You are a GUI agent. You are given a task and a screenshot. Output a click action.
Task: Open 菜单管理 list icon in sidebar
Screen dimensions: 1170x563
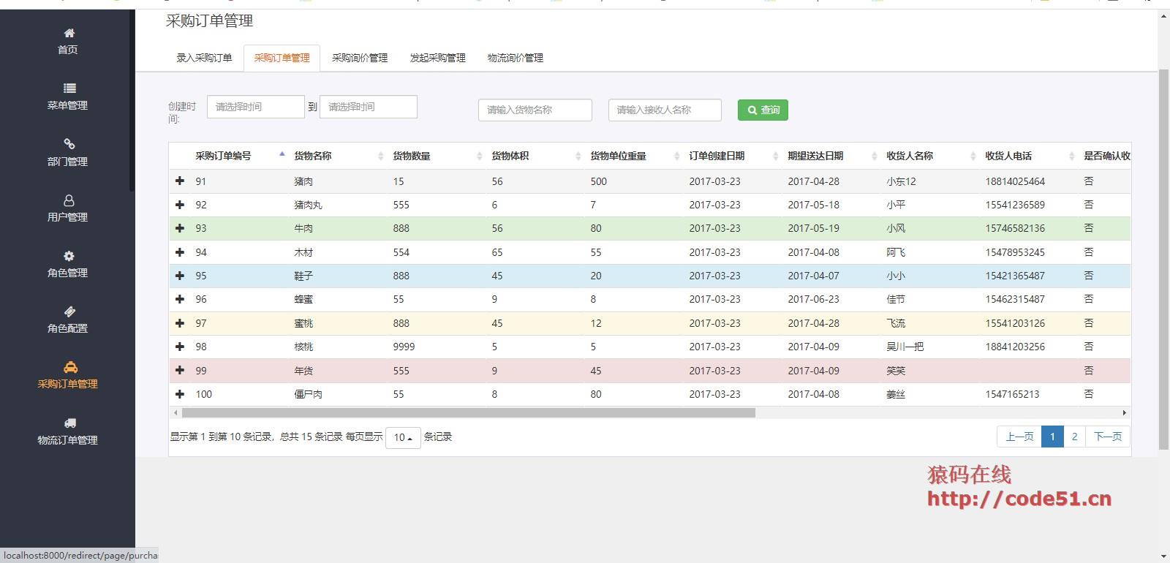pyautogui.click(x=69, y=88)
